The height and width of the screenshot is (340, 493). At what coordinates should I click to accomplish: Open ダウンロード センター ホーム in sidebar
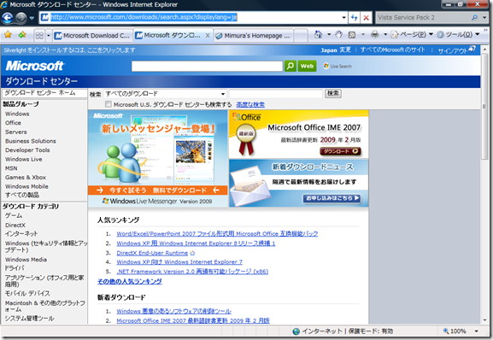(40, 93)
